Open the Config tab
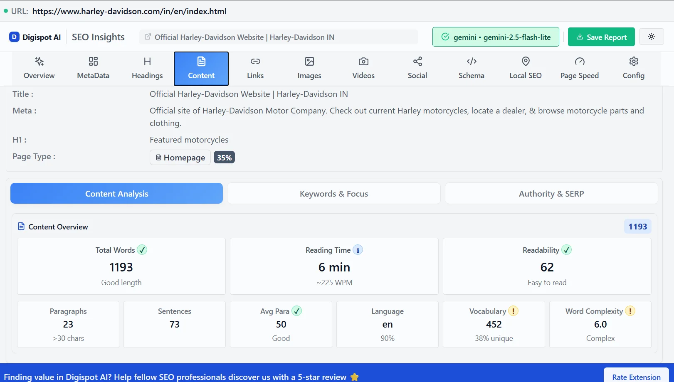 [634, 69]
